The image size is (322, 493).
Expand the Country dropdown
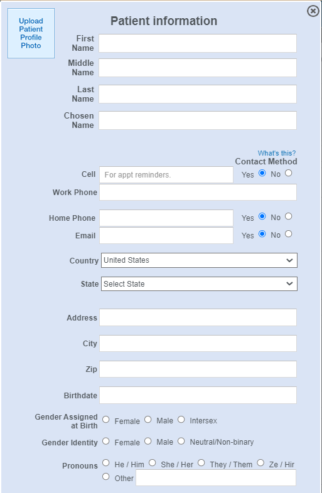tap(199, 260)
